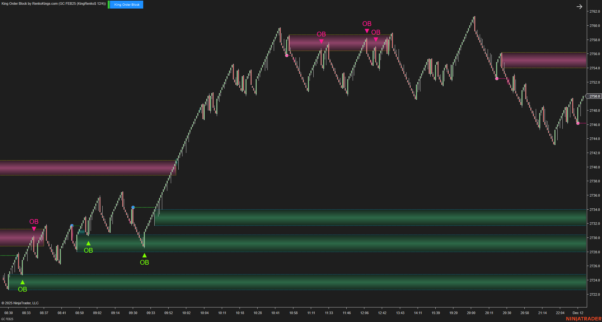Viewport: 602px width, 322px height.
Task: Toggle the green indicator status bar segment
Action: pos(109,4)
